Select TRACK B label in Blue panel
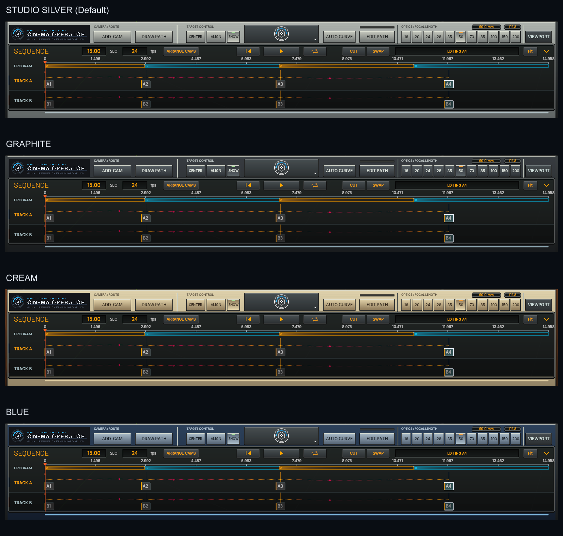 pos(23,503)
